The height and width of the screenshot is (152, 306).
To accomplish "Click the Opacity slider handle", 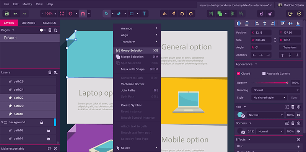I will (x=287, y=83).
